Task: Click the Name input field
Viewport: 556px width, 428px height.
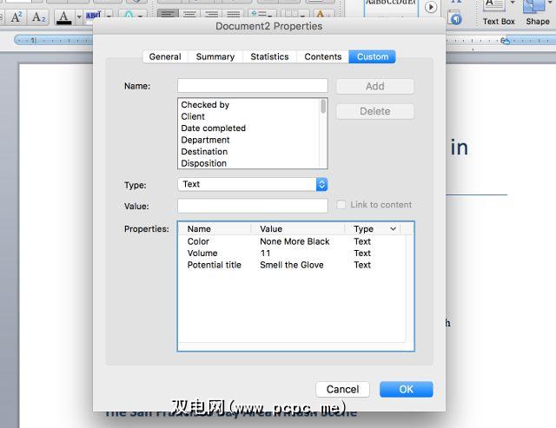Action: [x=252, y=86]
